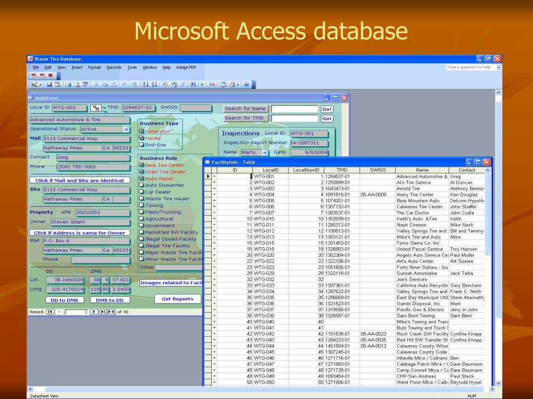Screen dimensions: 533x399
Task: Check the Auto Dismantler role
Action: pos(142,185)
